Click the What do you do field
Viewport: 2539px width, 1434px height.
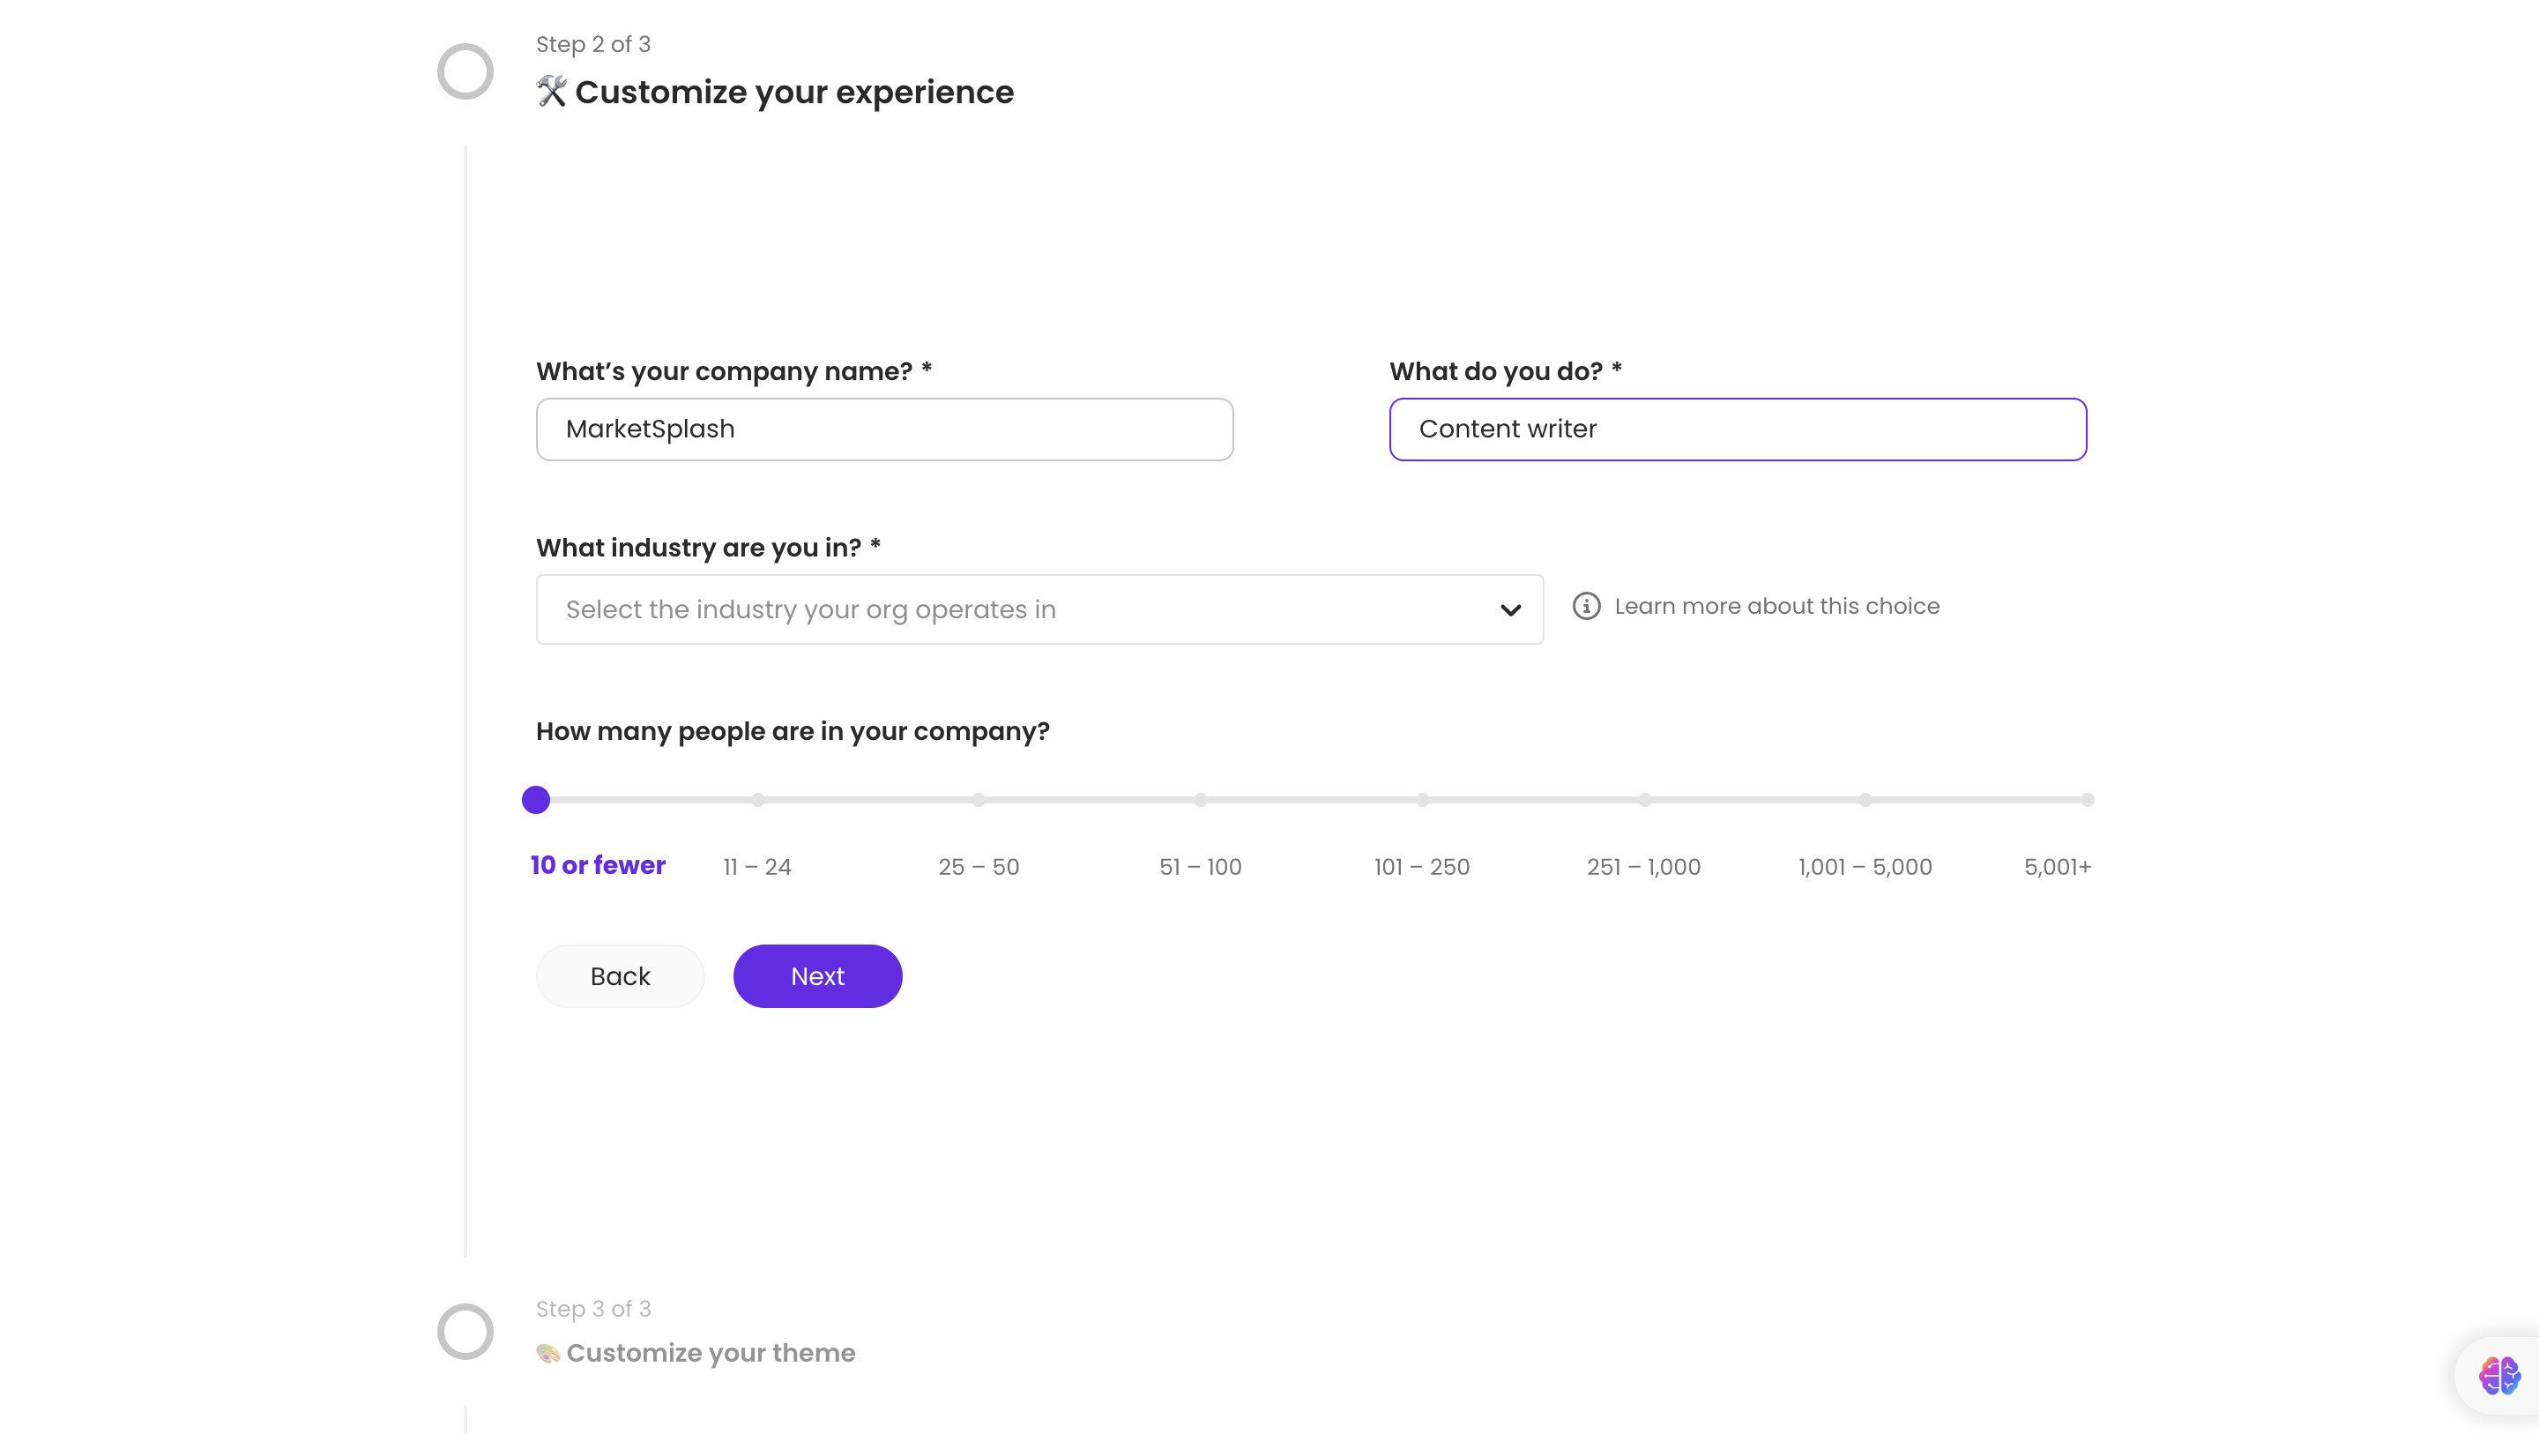point(1738,429)
